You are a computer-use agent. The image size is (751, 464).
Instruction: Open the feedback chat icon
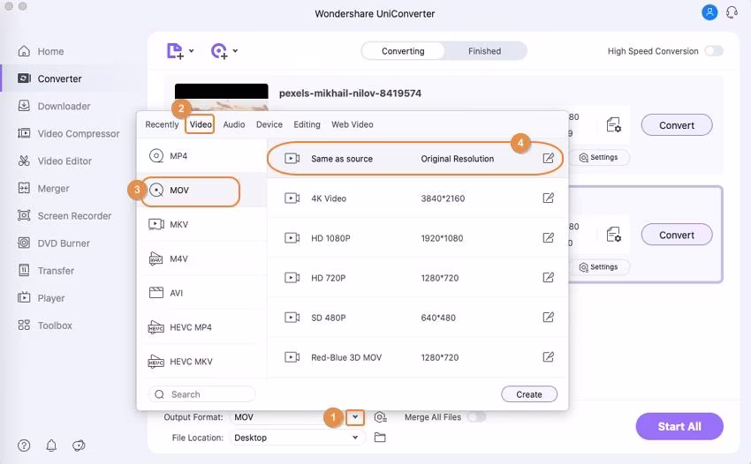79,445
